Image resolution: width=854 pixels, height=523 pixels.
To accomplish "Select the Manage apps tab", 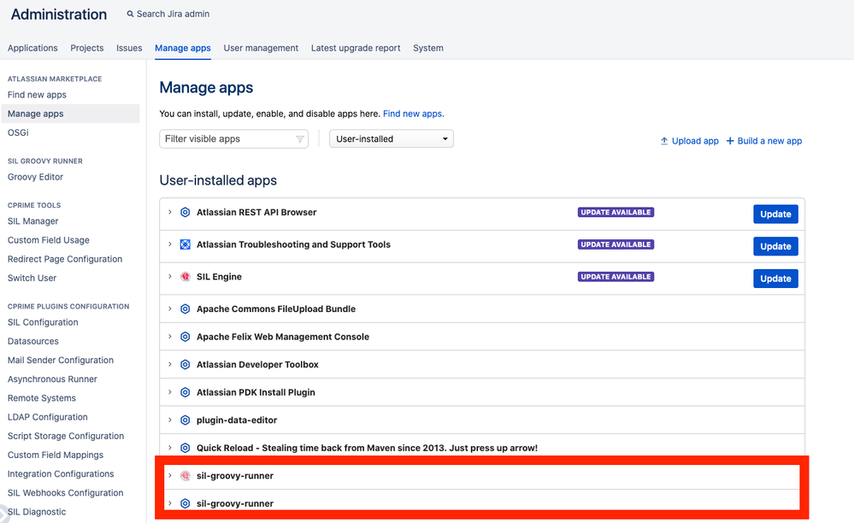I will 182,48.
